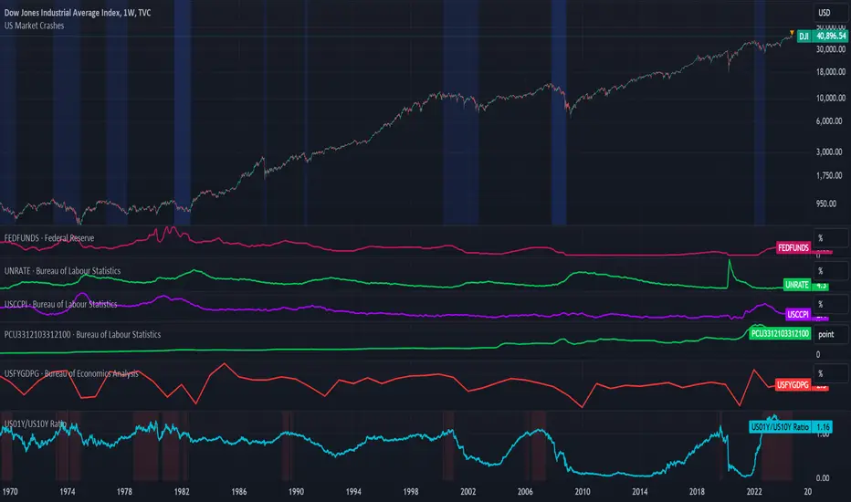
Task: Click the green DJI price-axis tag
Action: (804, 36)
